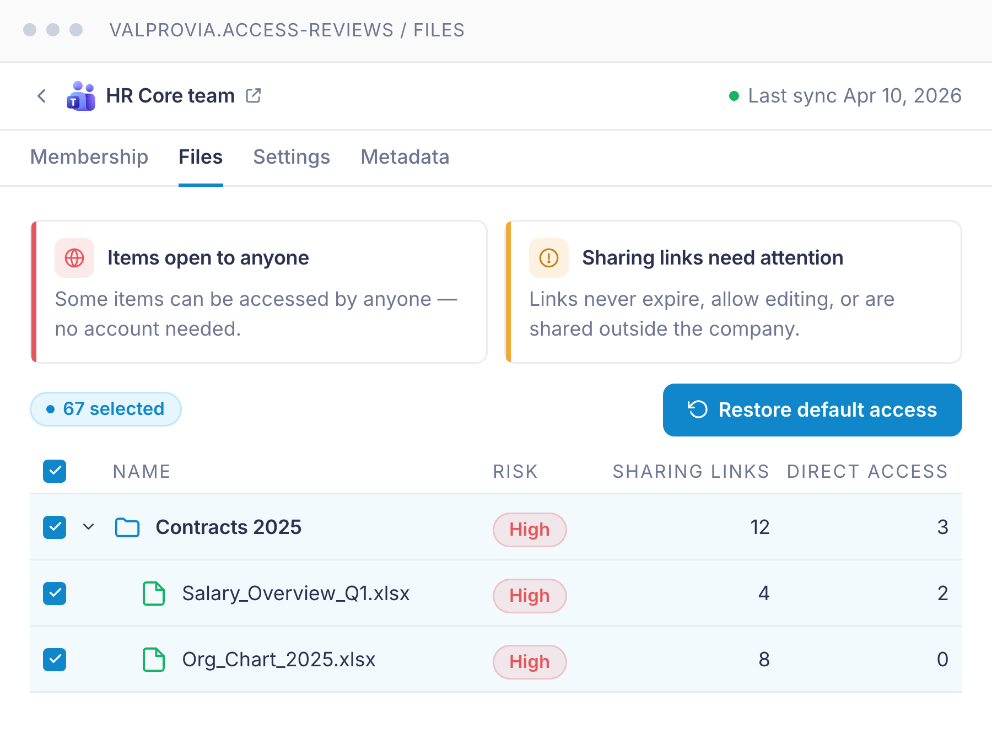Click sharing links count 12 for Contracts 2025
This screenshot has height=744, width=992.
(760, 527)
